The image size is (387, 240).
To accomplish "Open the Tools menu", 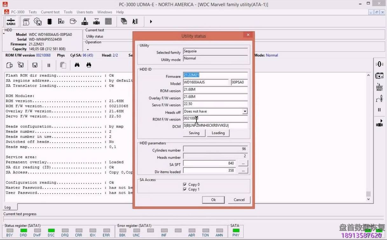I will [68, 12].
